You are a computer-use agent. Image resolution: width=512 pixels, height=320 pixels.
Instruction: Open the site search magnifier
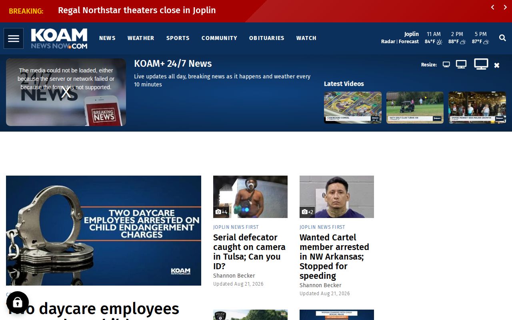pyautogui.click(x=502, y=38)
